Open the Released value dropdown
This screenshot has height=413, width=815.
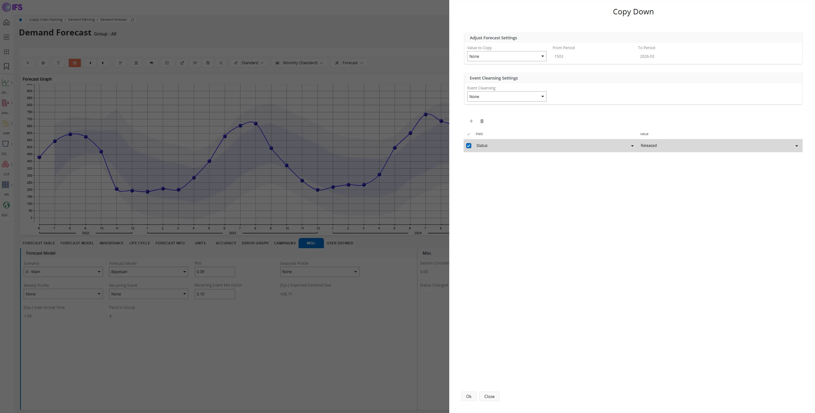click(720, 146)
